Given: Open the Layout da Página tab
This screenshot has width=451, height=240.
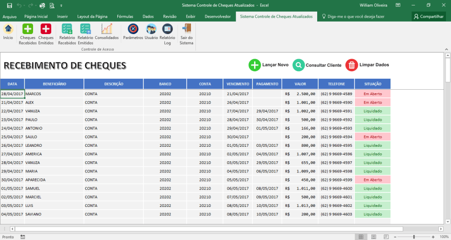Looking at the screenshot, I should 92,17.
